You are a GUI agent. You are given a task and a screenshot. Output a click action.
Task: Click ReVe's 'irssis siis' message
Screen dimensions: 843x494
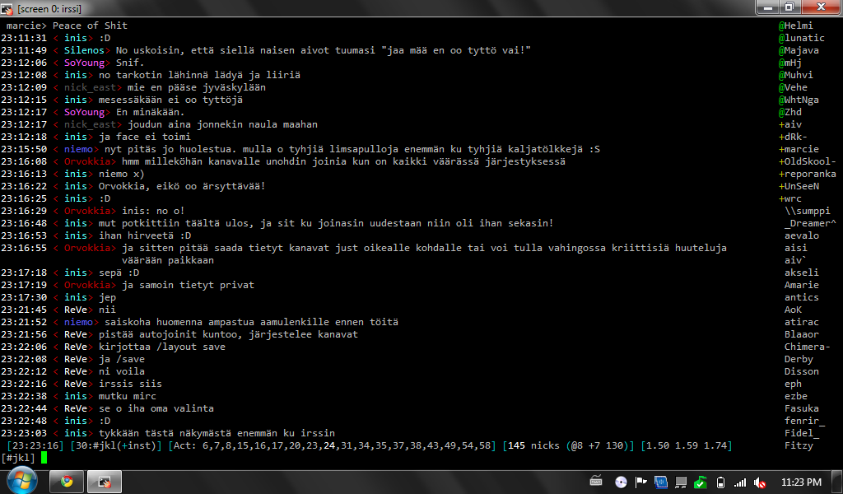(130, 384)
